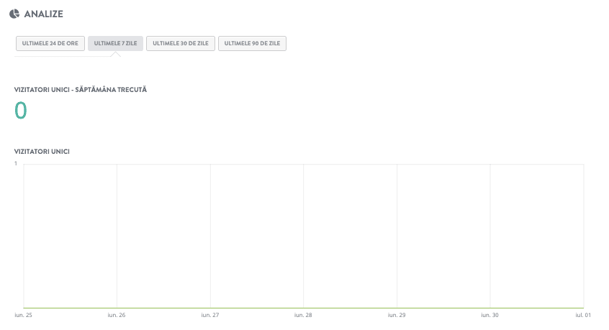Click the iun. 28 axis label
The image size is (609, 330).
[x=303, y=315]
